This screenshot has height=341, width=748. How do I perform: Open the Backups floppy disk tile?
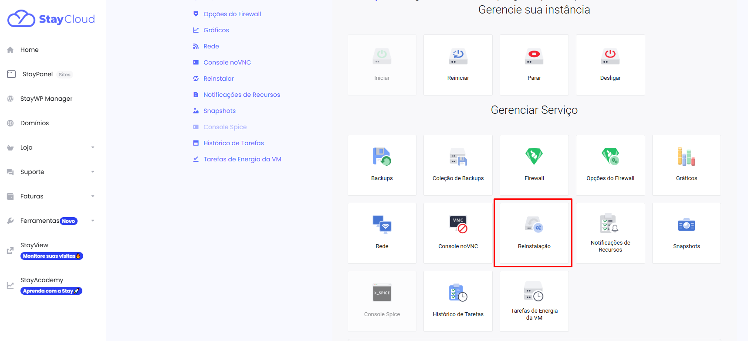coord(382,165)
